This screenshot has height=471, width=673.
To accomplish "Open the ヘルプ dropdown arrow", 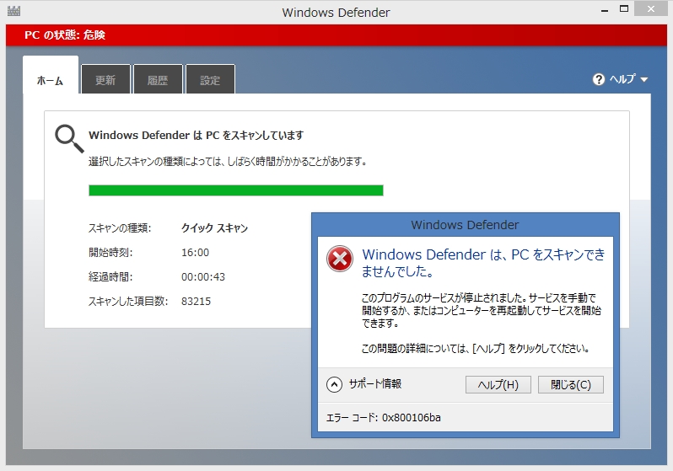I will [x=643, y=80].
